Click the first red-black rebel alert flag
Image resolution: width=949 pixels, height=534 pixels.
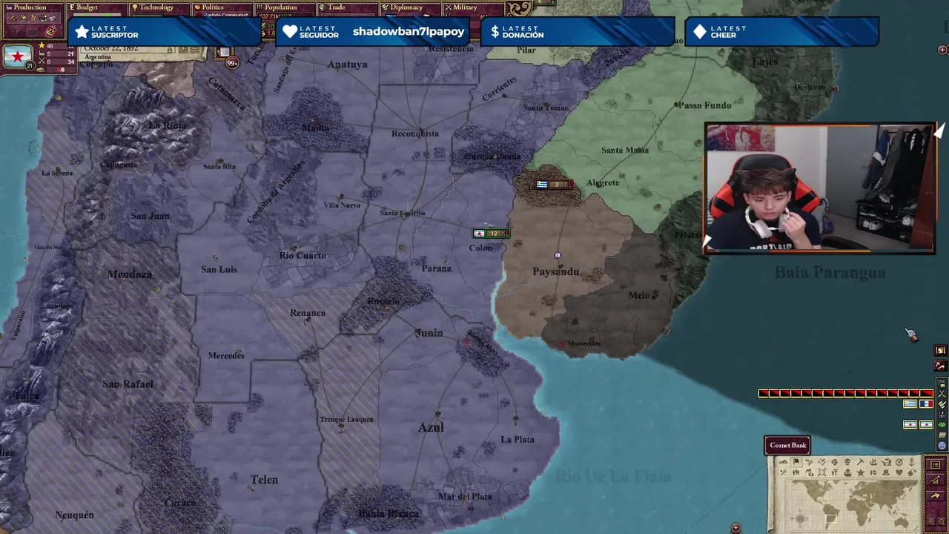(763, 393)
